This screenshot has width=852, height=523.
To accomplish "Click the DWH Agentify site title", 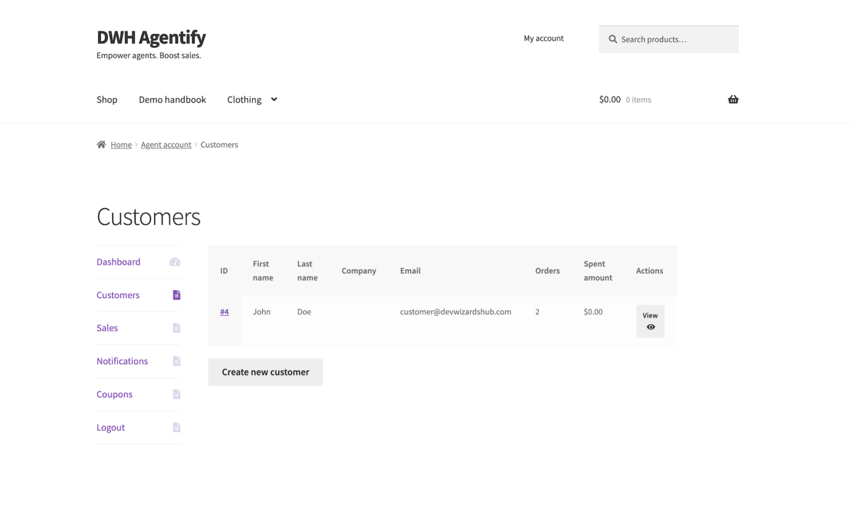I will 151,37.
